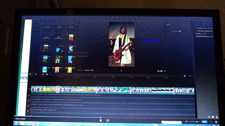Toggle fullscreen on the outer video player

click(x=211, y=122)
